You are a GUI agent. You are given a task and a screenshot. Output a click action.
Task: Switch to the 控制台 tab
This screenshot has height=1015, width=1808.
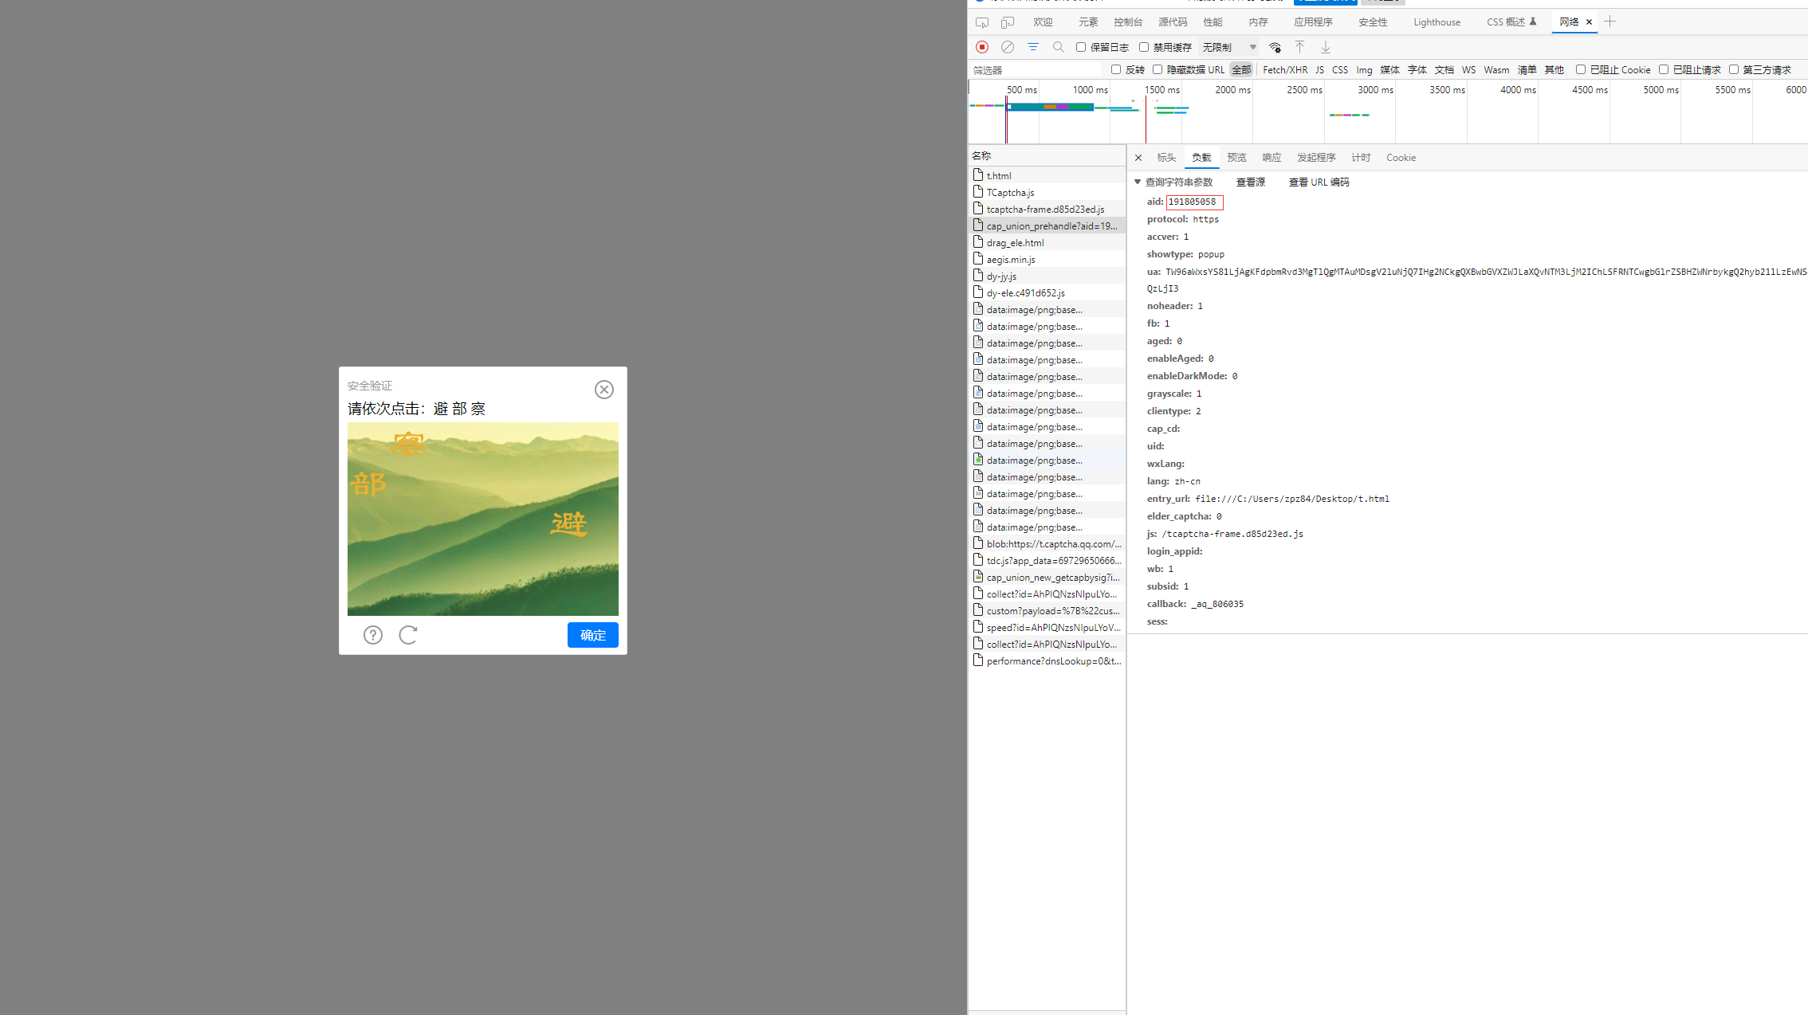[x=1127, y=22]
